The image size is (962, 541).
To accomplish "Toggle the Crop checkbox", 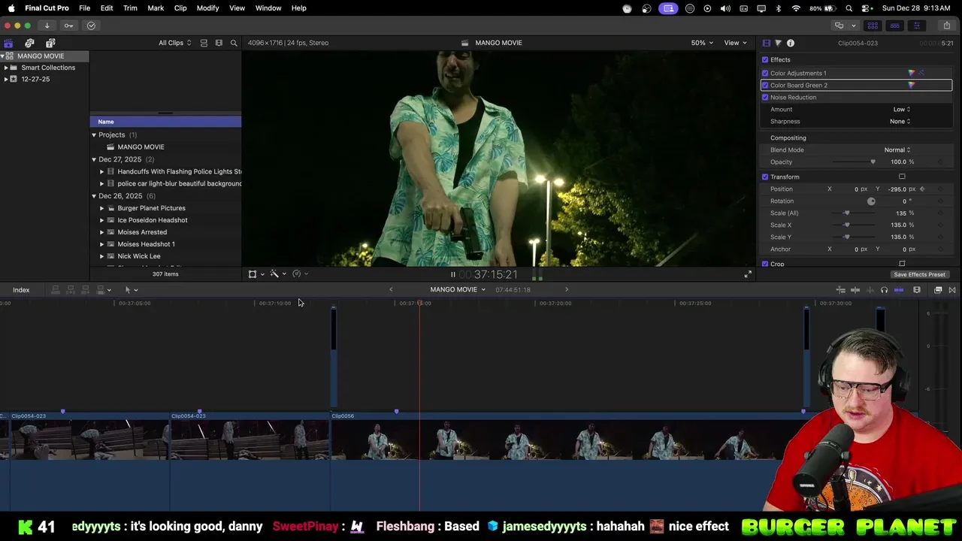I will click(x=765, y=264).
